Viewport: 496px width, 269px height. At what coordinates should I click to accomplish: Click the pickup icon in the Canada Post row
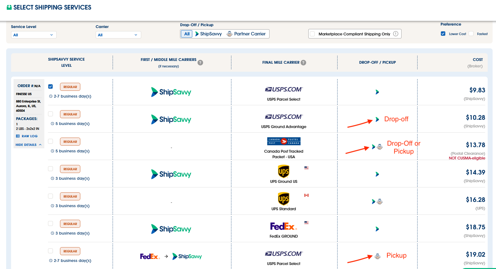click(x=380, y=147)
